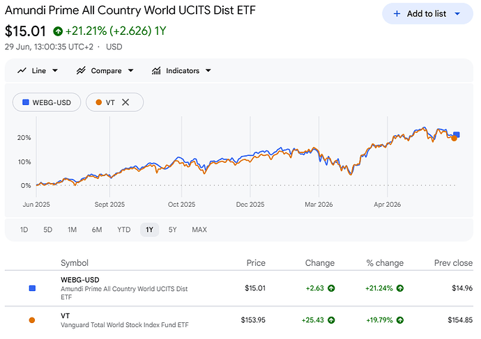Screen dimensions: 481x339
Task: Switch to 6M time range
Action: tap(97, 230)
